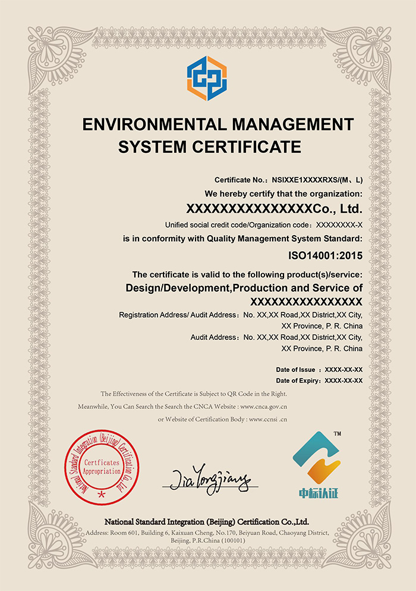This screenshot has height=591, width=416.
Task: Click the standalone Audit Address line
Action: coord(276,337)
